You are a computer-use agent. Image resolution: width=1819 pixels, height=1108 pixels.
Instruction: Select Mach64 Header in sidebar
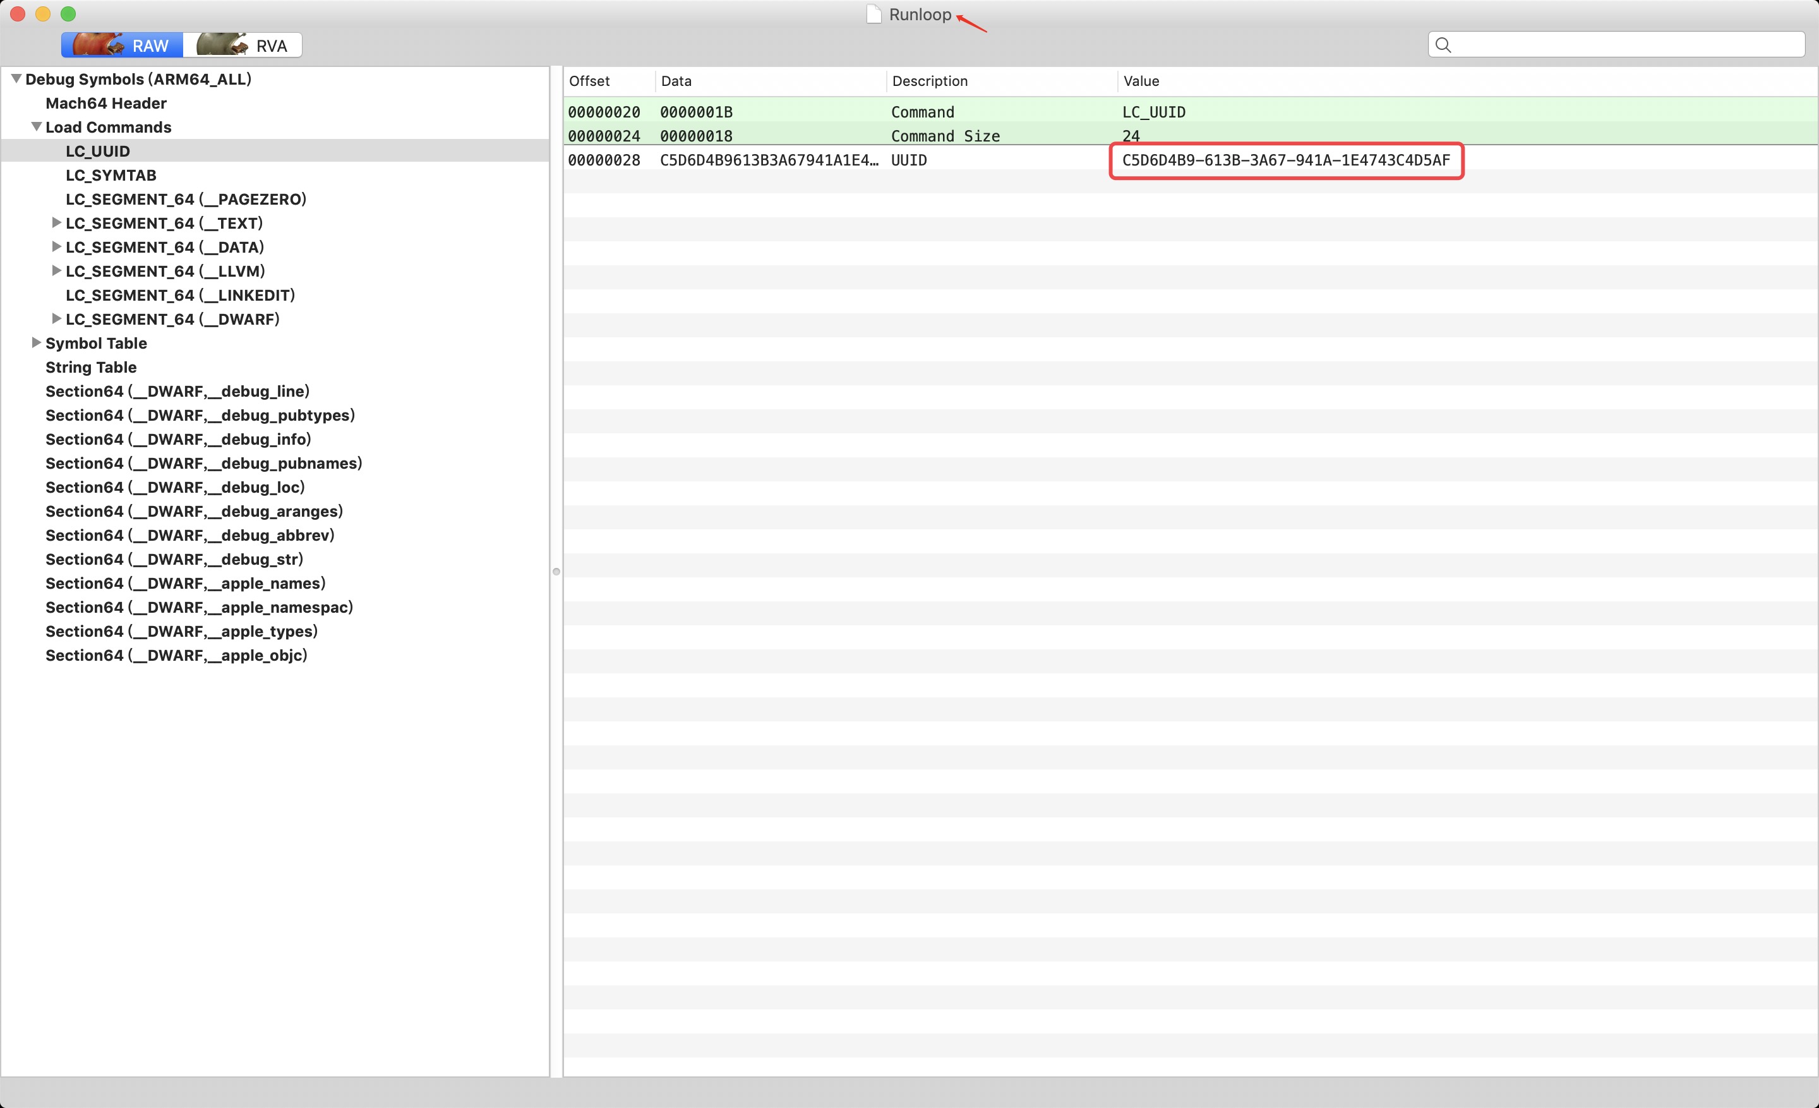[105, 104]
